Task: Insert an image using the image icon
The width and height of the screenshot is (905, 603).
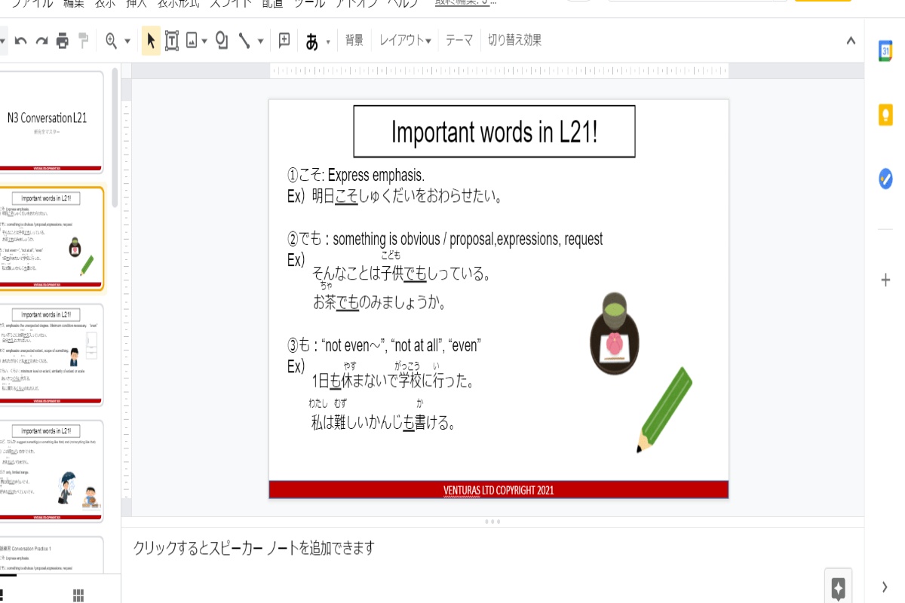Action: (x=192, y=41)
